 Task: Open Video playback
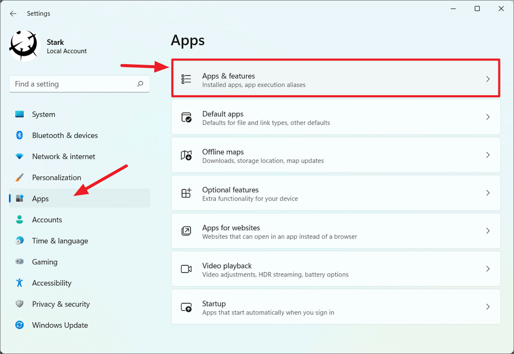335,269
